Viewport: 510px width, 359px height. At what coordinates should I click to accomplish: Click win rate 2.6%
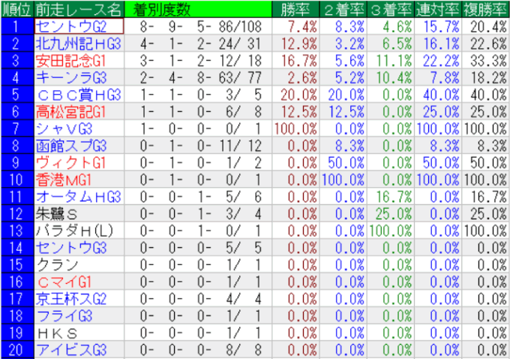[302, 77]
